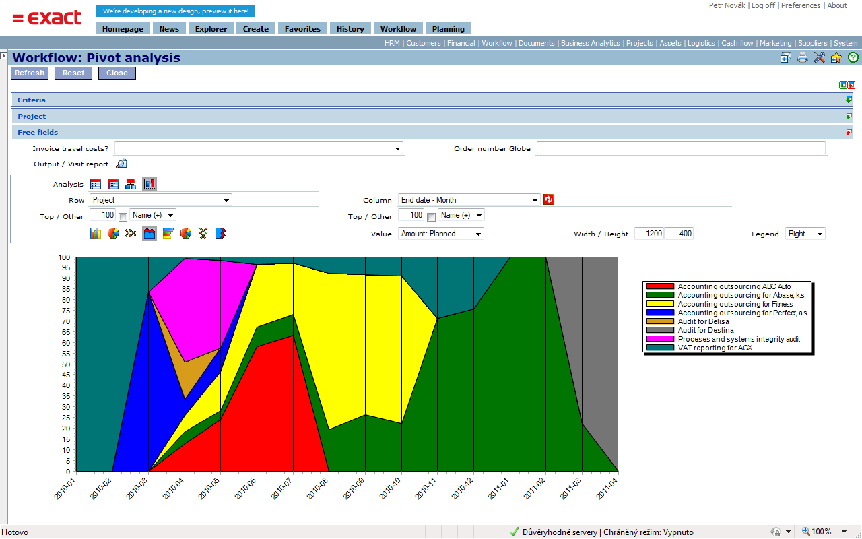Screen dimensions: 862x539
Task: Choose the horizontal stacked bar chart icon
Action: coord(168,233)
